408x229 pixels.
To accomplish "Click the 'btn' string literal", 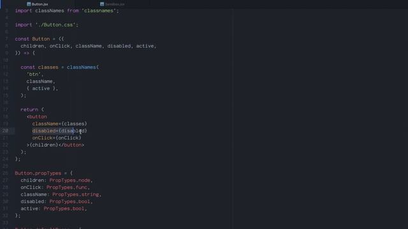I will point(34,74).
